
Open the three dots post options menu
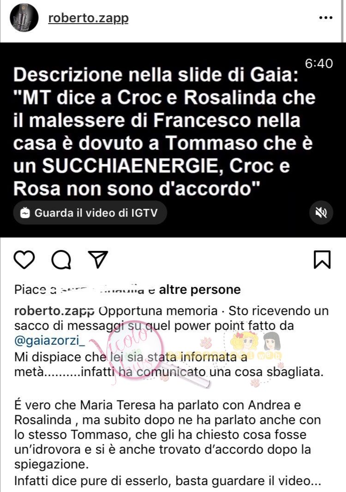(x=326, y=18)
